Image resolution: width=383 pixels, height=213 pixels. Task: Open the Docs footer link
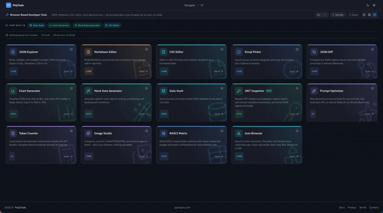point(342,207)
